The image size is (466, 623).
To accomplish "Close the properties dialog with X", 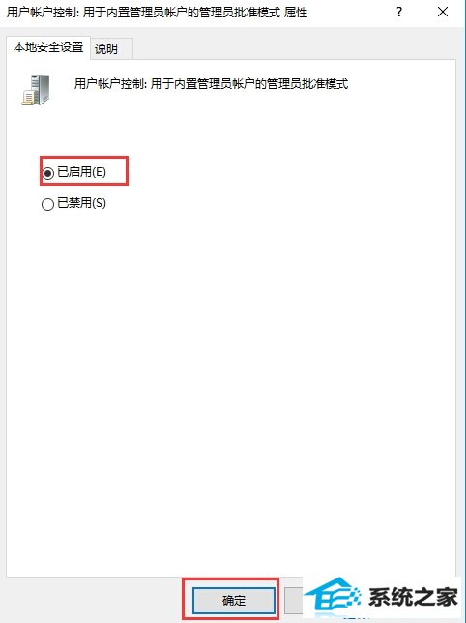I will (443, 12).
